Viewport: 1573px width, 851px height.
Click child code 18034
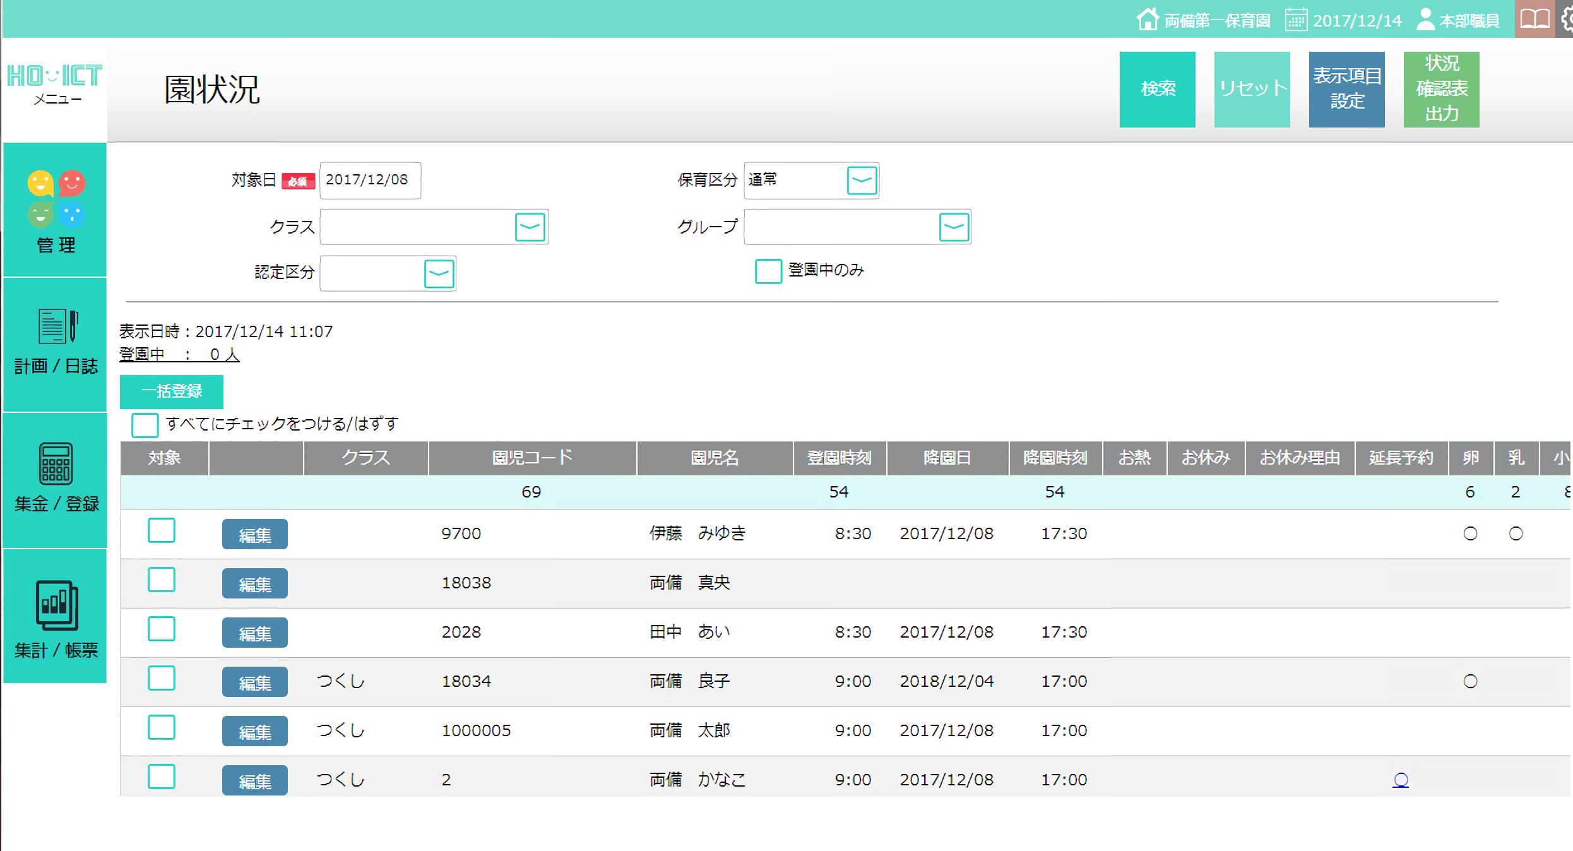click(x=466, y=681)
